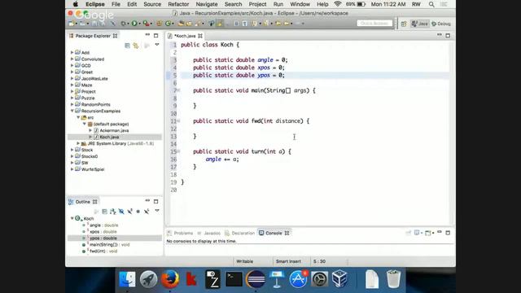Collapse All in Outline toolbar
Image resolution: width=521 pixels, height=293 pixels.
click(105, 212)
